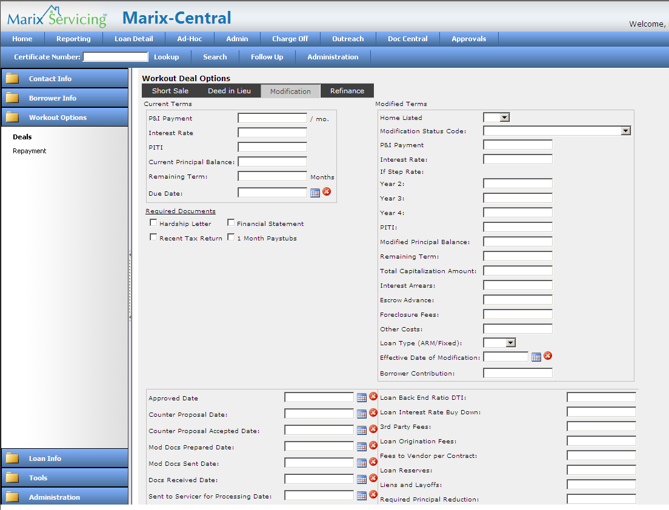The image size is (669, 510).
Task: Open the Follow Up section
Action: pos(267,57)
